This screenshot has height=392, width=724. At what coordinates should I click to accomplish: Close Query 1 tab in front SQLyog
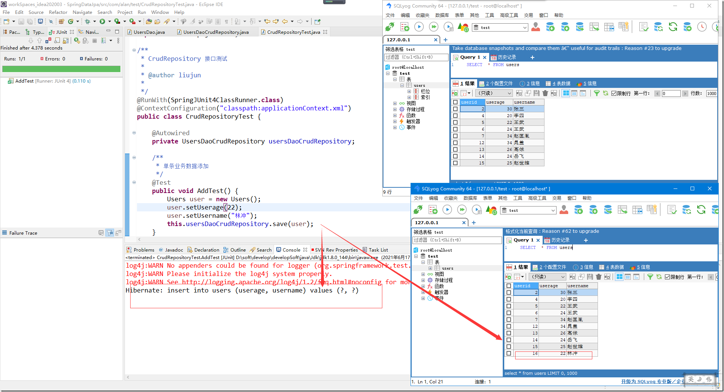click(x=538, y=240)
